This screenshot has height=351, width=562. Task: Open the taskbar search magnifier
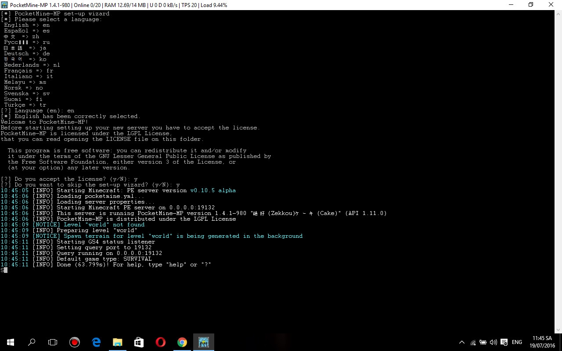(32, 342)
